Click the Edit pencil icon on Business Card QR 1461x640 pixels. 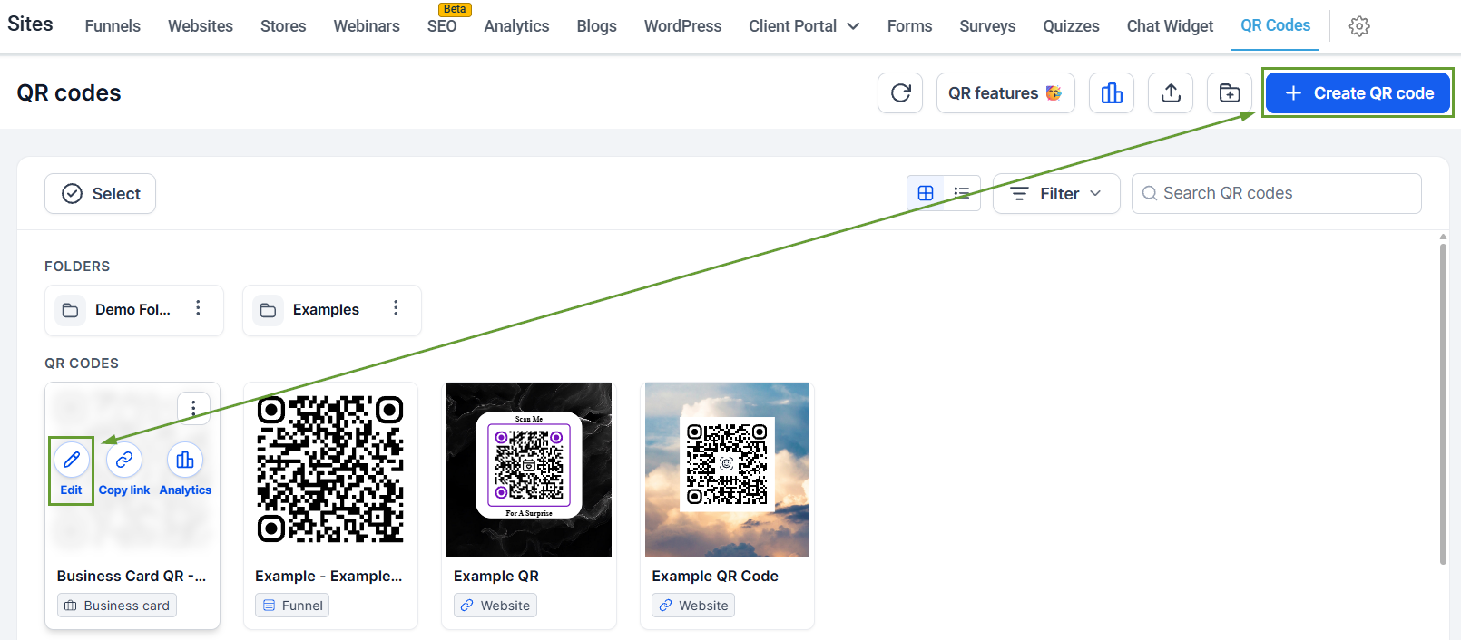pyautogui.click(x=72, y=460)
